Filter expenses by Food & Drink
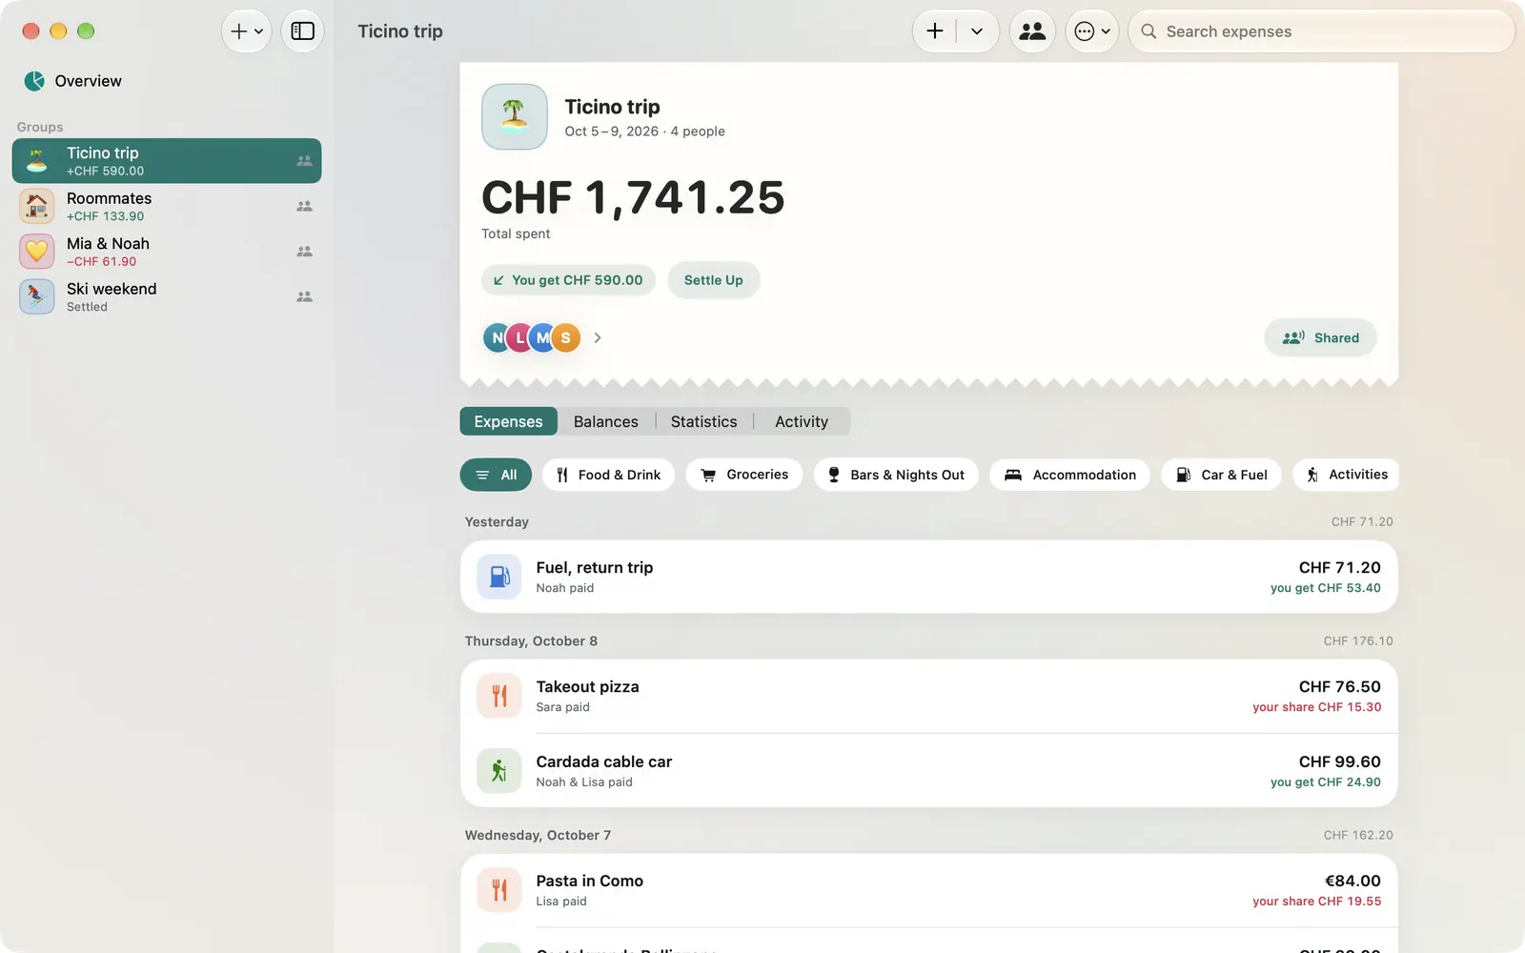The image size is (1525, 953). [608, 475]
